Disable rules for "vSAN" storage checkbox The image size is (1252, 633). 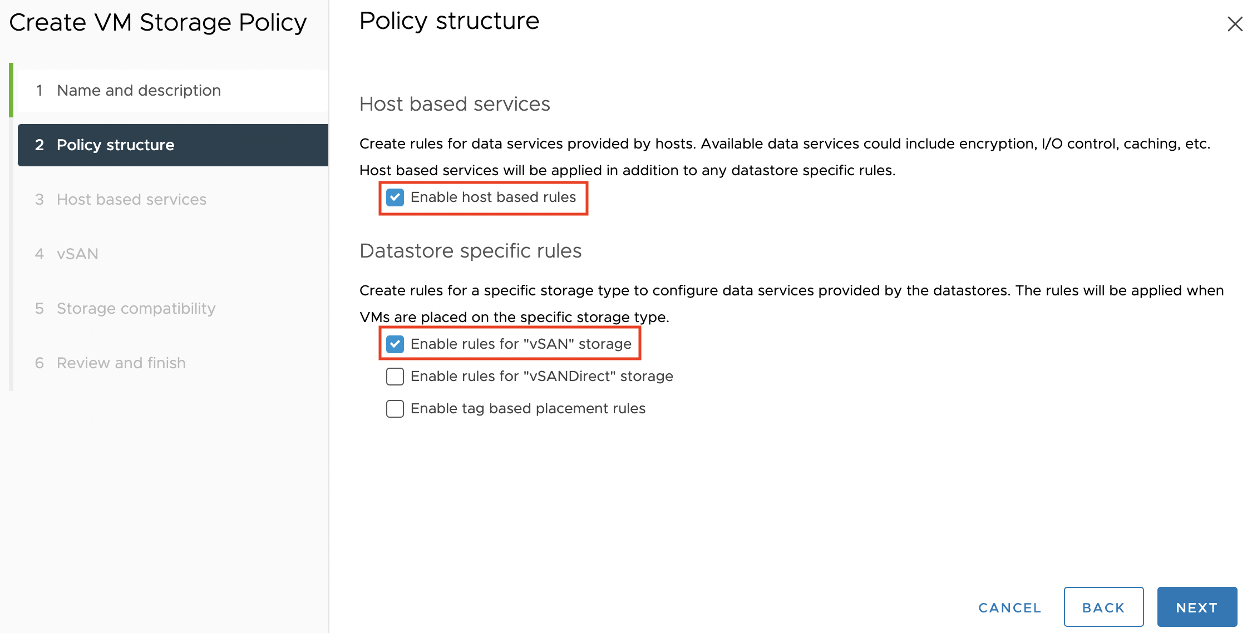(395, 344)
